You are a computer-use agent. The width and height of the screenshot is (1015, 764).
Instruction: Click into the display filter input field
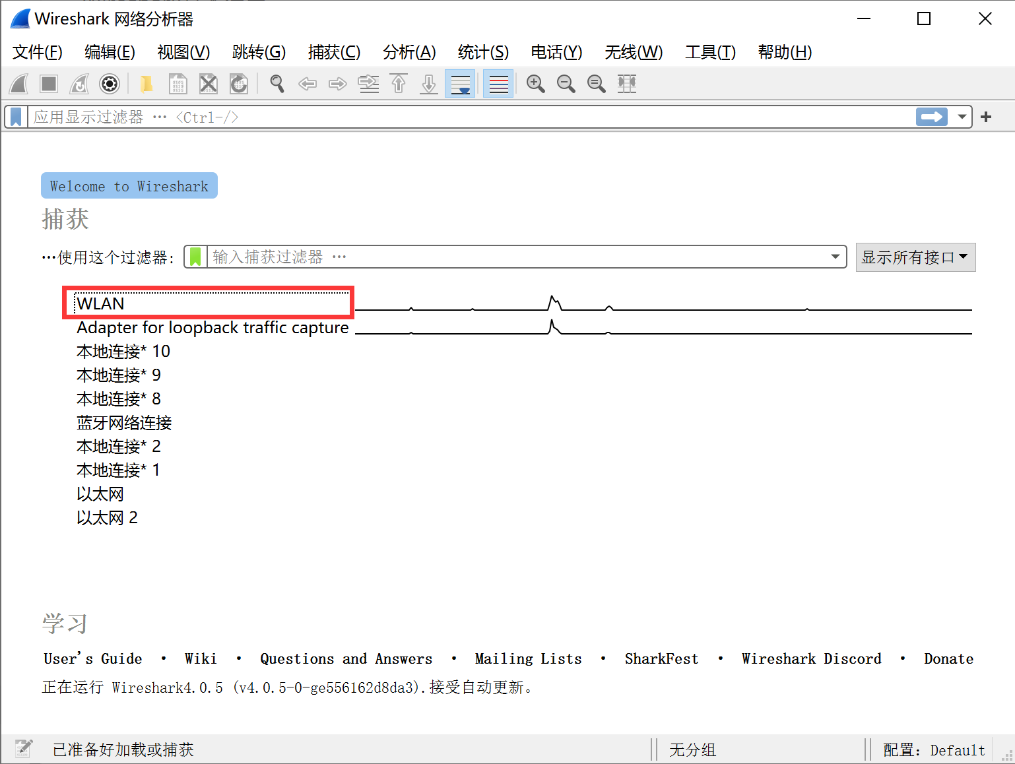tap(462, 117)
